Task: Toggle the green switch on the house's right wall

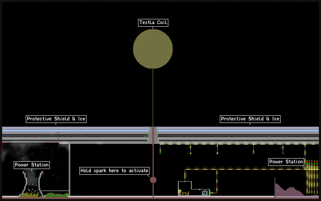Action: [x=210, y=193]
